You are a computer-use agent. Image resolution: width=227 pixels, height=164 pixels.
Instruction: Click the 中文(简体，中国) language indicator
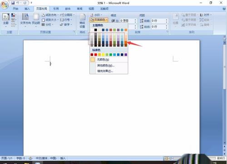coord(46,158)
